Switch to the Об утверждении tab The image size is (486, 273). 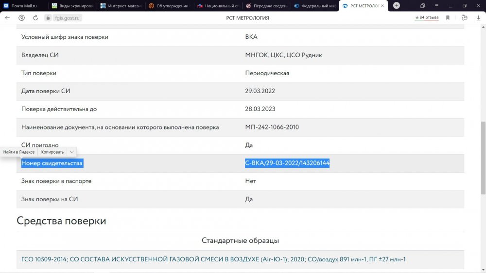pos(169,6)
